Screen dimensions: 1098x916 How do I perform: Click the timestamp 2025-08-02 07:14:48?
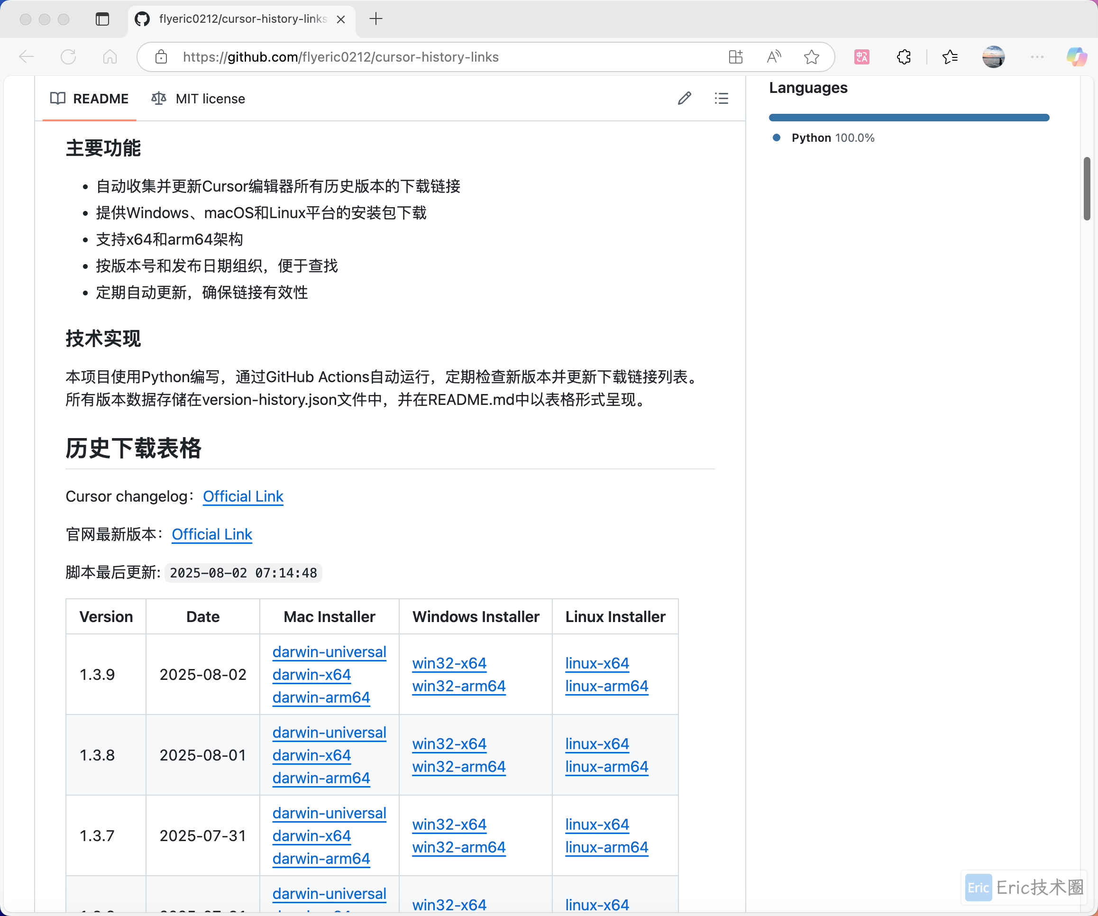coord(243,573)
